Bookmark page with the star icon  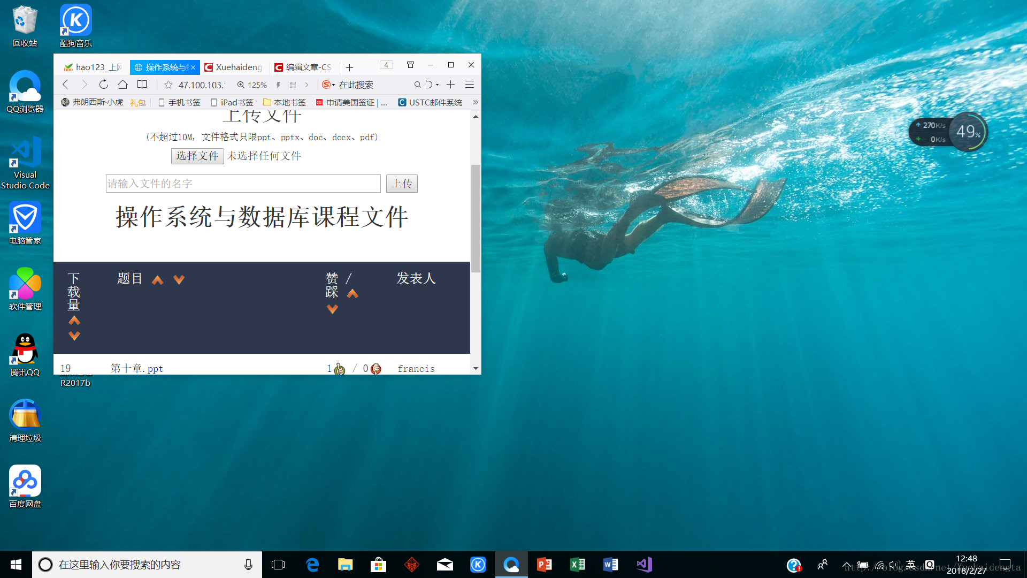(x=168, y=85)
